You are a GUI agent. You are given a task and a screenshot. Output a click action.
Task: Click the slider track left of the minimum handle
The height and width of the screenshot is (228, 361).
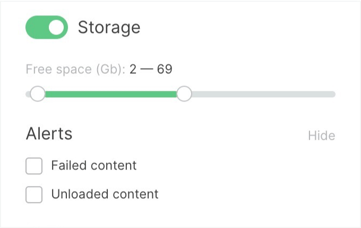click(28, 94)
